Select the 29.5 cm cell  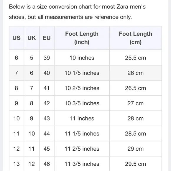pyautogui.click(x=136, y=164)
